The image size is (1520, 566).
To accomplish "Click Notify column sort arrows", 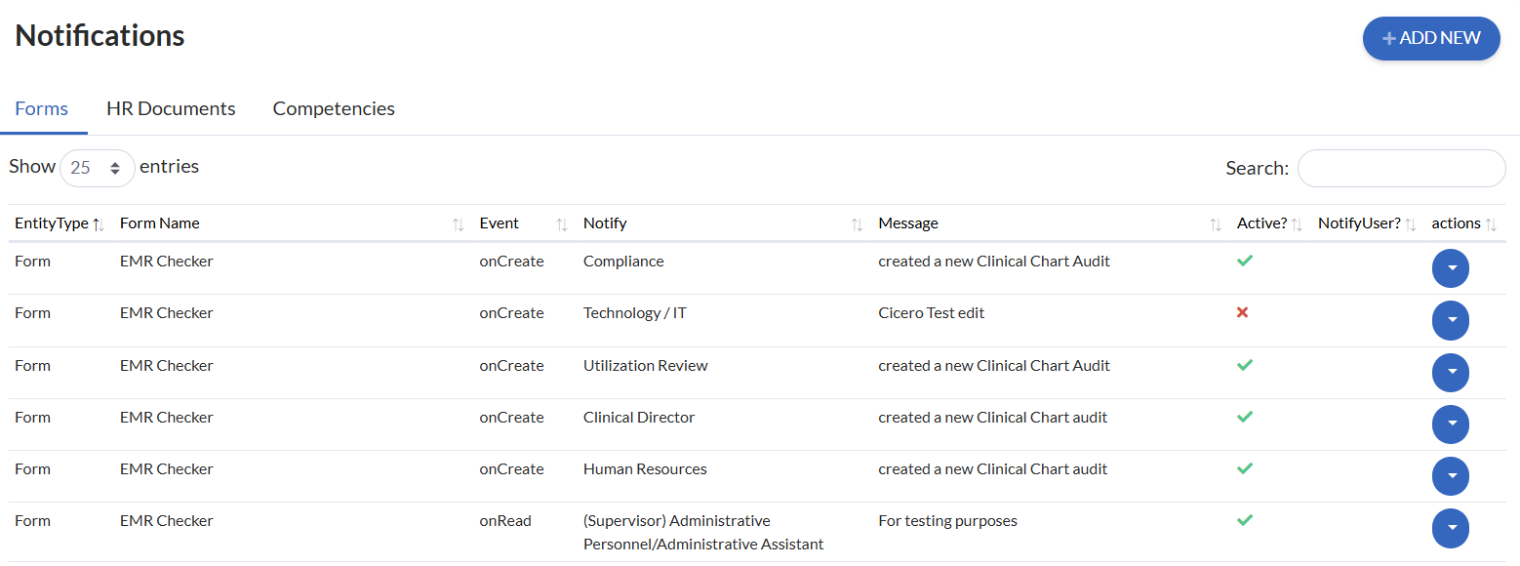I will [857, 224].
